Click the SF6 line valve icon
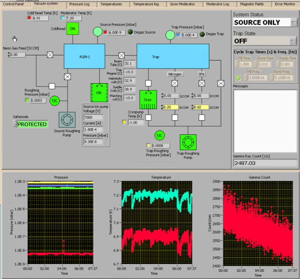The image size is (300, 279). (202, 83)
